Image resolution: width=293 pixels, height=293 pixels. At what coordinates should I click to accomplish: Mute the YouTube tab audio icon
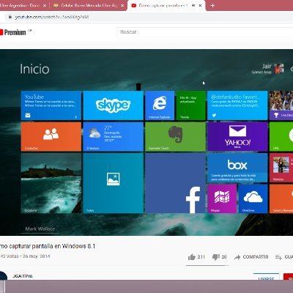click(x=193, y=5)
